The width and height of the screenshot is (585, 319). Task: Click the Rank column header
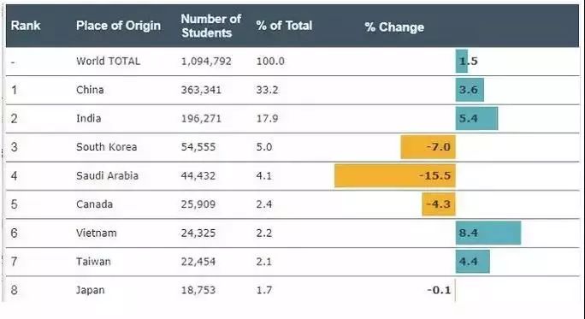pyautogui.click(x=26, y=26)
